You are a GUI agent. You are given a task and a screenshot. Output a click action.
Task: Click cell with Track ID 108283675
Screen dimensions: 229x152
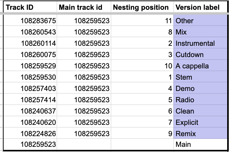click(x=30, y=20)
